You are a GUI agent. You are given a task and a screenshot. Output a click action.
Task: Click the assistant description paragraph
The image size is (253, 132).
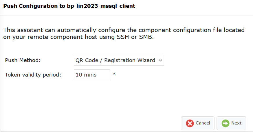click(x=124, y=34)
